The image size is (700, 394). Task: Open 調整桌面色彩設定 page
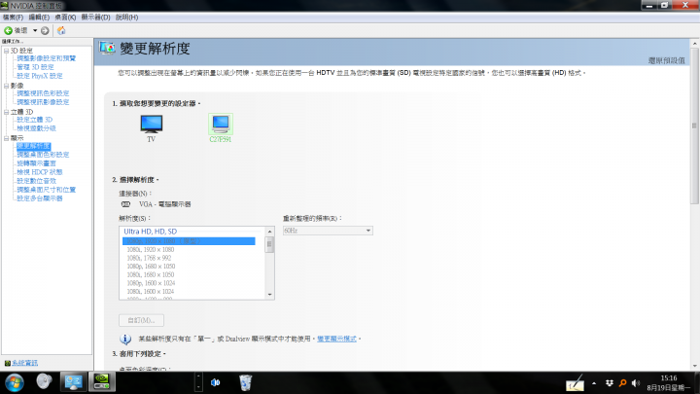coord(43,155)
